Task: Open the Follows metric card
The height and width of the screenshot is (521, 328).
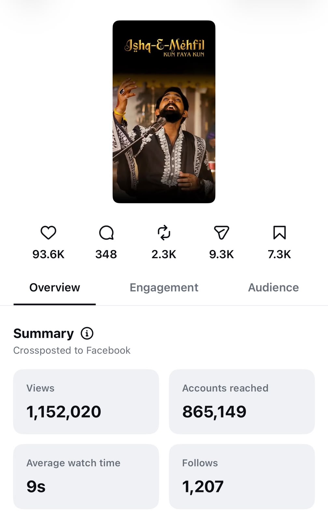Action: [x=242, y=477]
